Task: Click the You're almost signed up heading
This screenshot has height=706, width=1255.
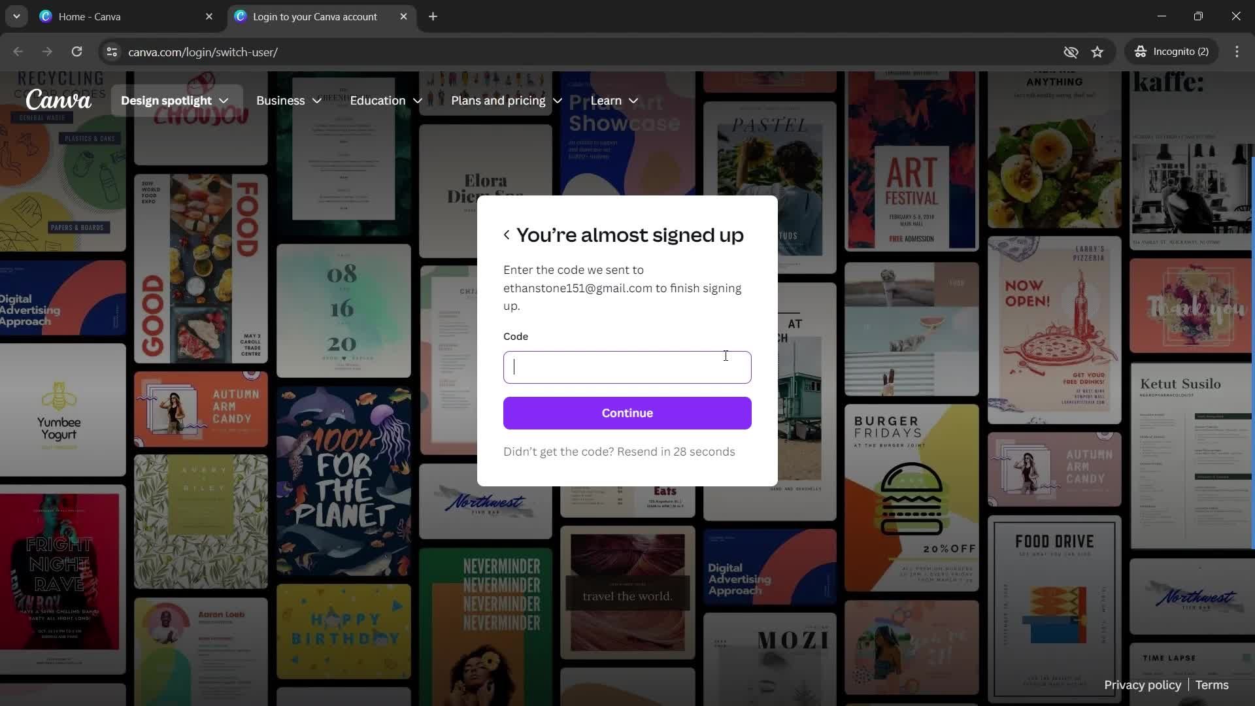Action: tap(630, 235)
